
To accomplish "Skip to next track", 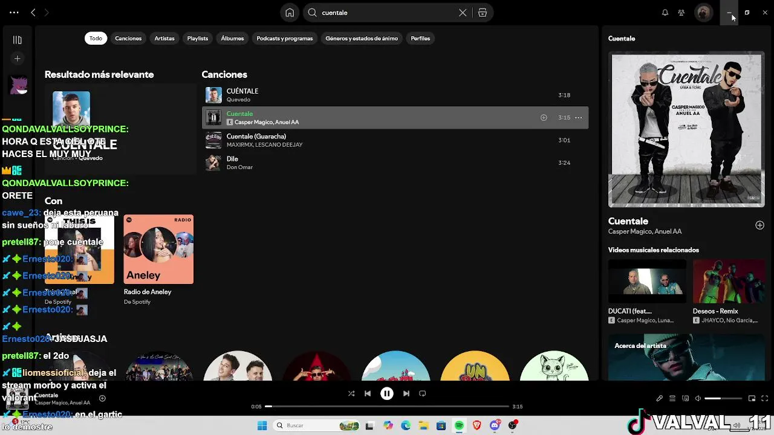I will [x=406, y=393].
